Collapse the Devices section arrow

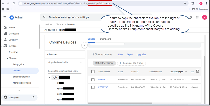tap(1, 46)
